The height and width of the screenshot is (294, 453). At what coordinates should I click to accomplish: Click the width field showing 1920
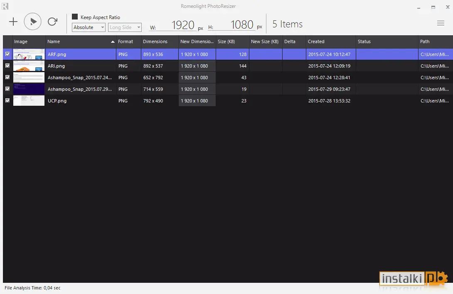coord(177,25)
